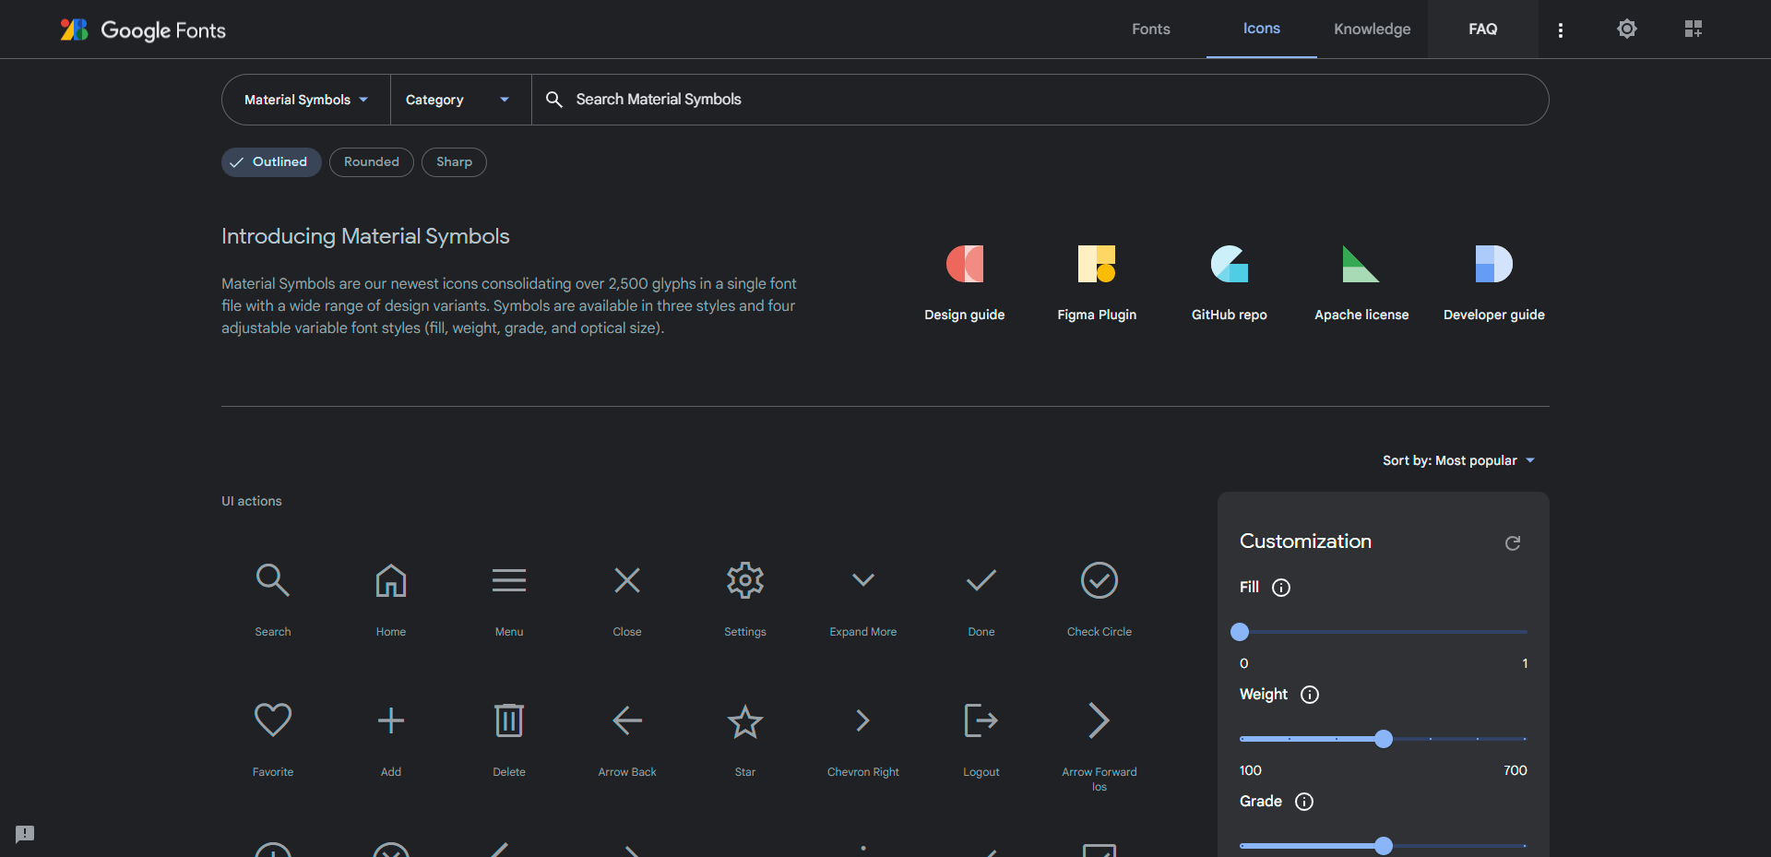Select the Search icon in UI actions
The width and height of the screenshot is (1771, 857).
tap(273, 580)
